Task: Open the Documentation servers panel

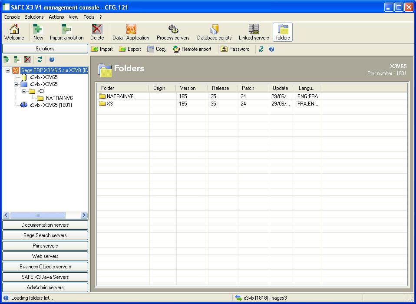Action: click(45, 225)
